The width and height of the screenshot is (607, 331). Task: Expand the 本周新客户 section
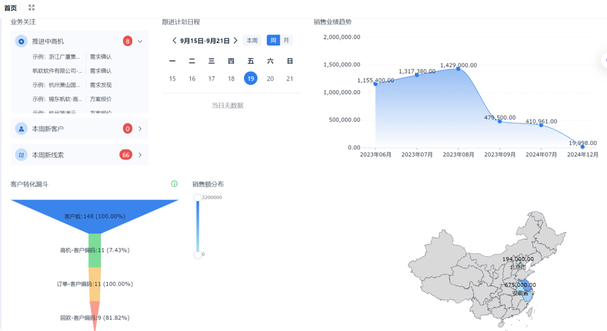pos(140,128)
